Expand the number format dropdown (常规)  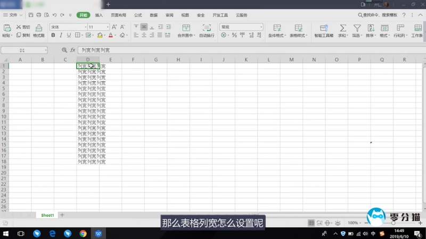[261, 27]
